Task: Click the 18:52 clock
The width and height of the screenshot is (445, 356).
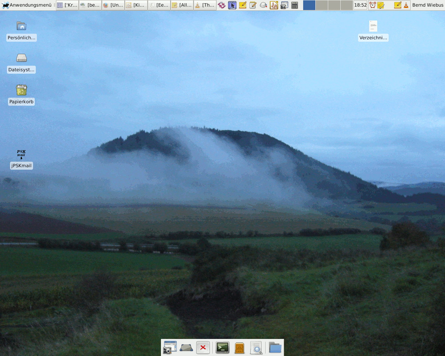Action: pyautogui.click(x=361, y=5)
